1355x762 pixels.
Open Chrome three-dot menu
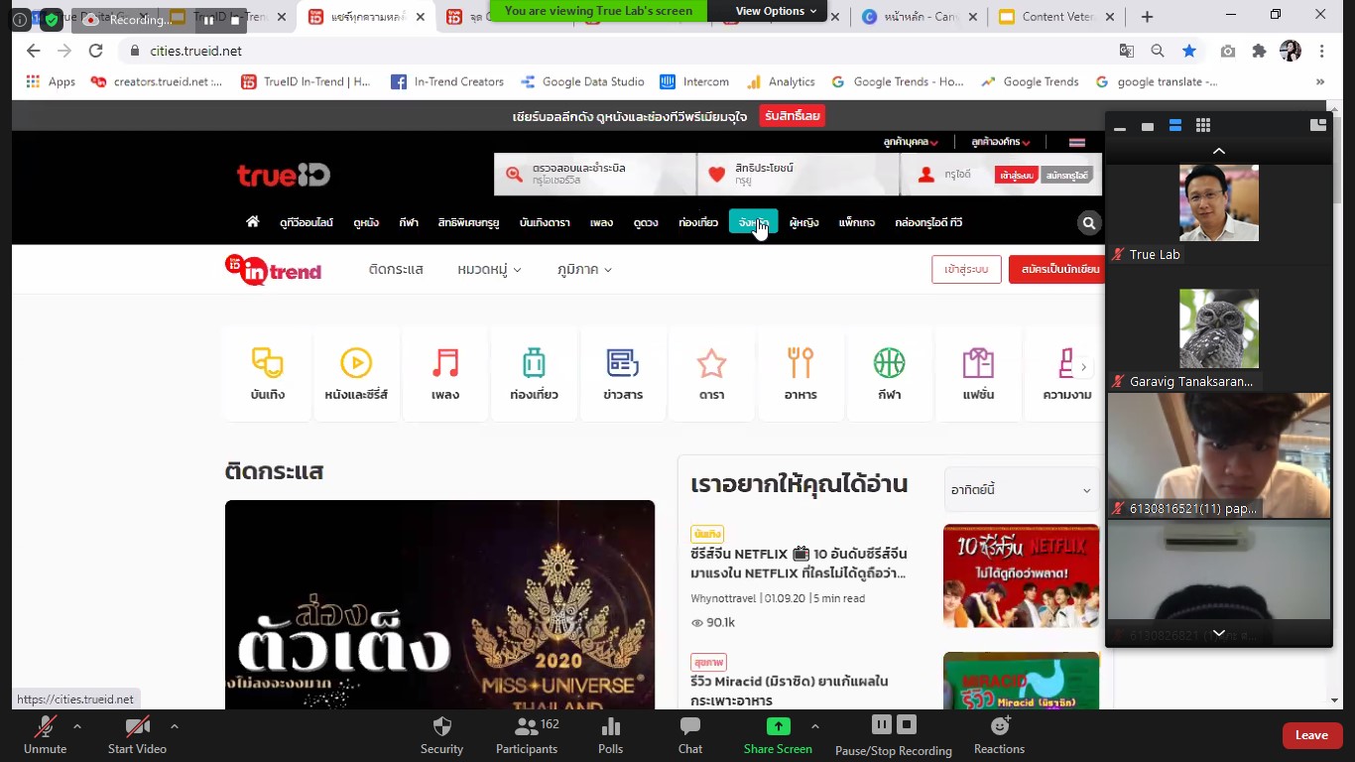click(1322, 51)
